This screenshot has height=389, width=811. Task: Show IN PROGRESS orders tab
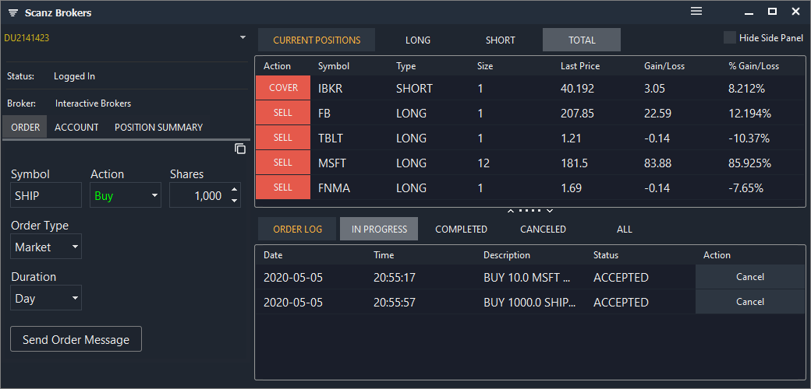click(x=379, y=229)
